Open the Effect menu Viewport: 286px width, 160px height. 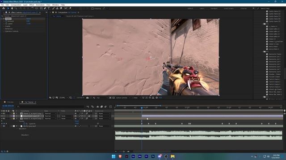tap(32, 5)
